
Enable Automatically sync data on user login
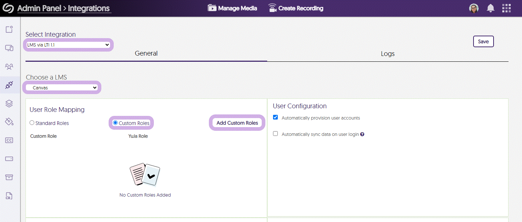[276, 134]
